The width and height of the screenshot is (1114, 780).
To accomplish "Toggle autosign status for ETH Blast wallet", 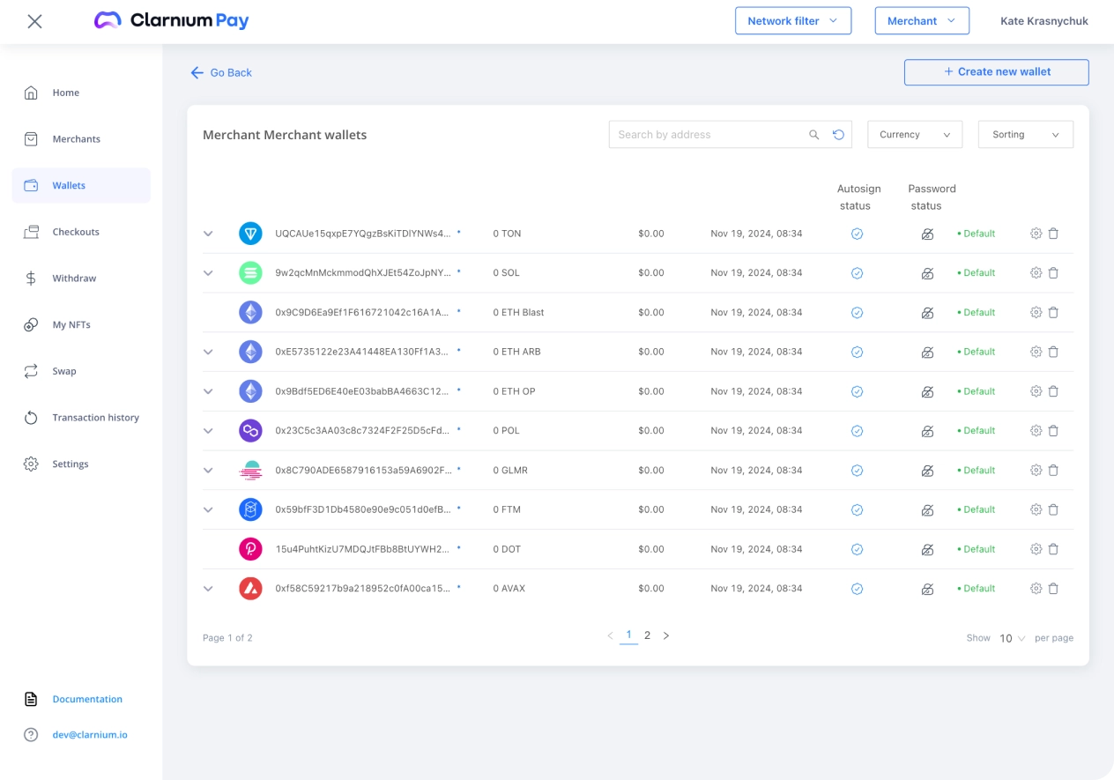I will click(857, 313).
